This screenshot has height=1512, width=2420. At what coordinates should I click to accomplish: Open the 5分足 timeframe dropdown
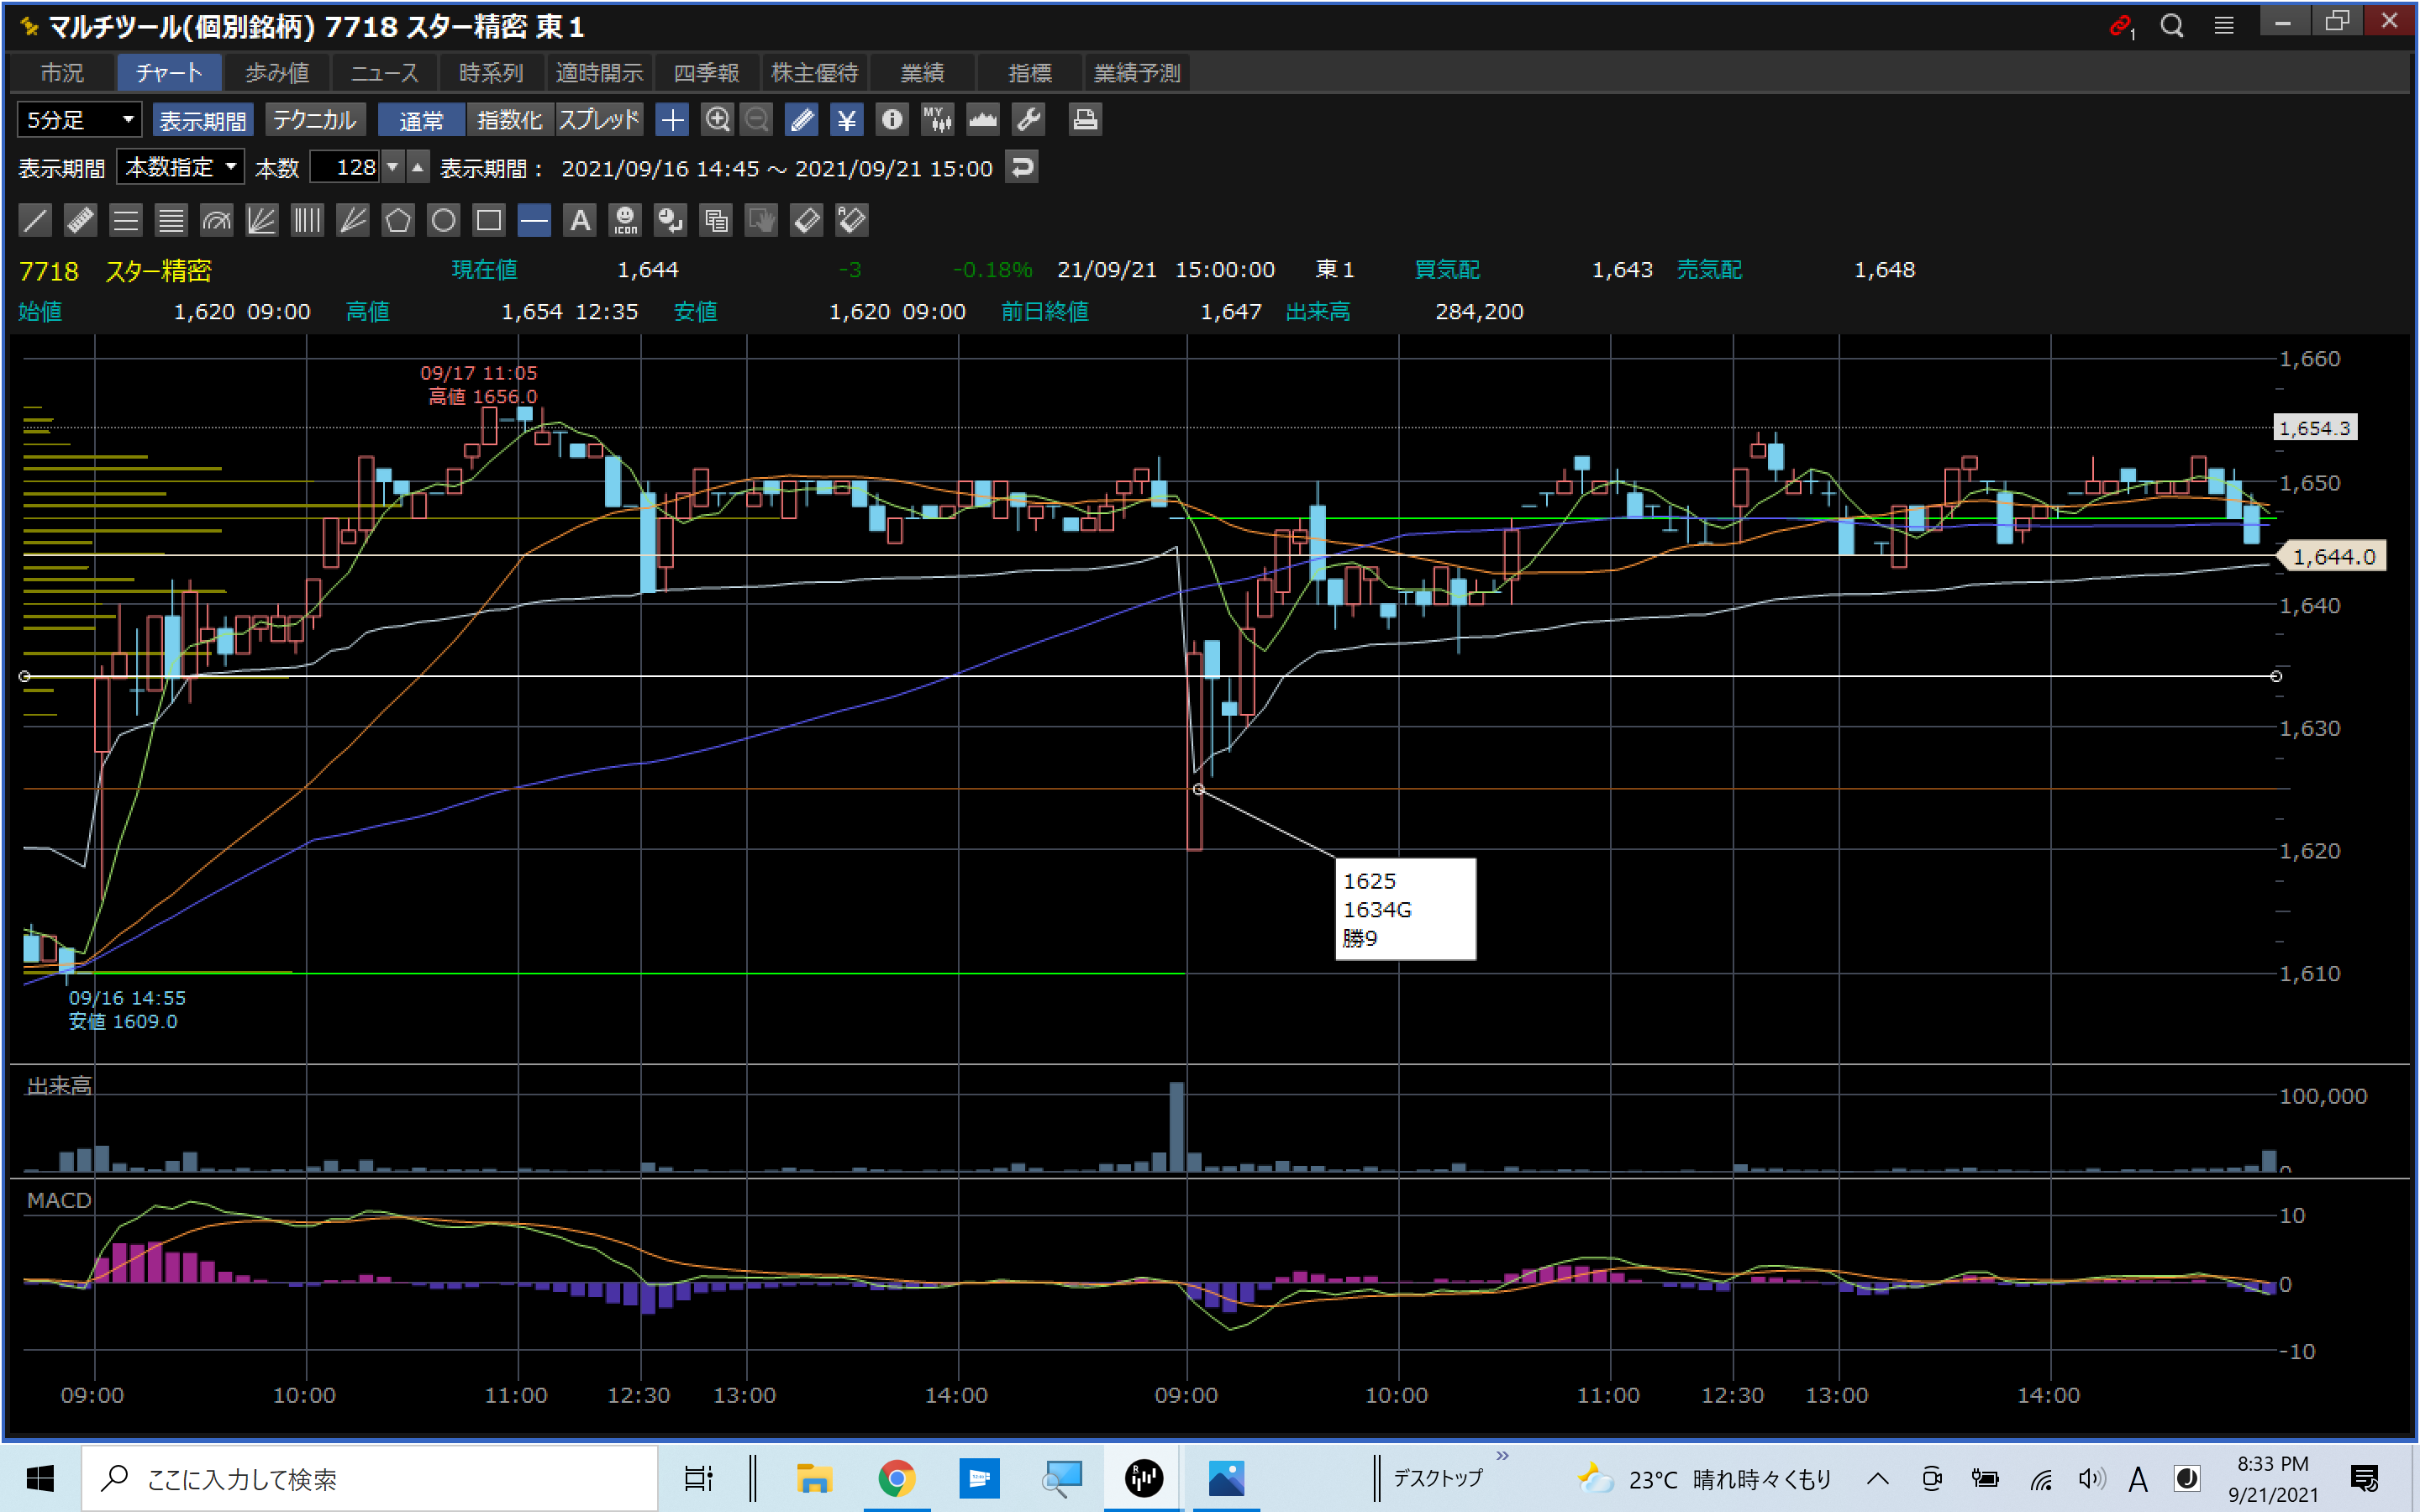coord(79,120)
